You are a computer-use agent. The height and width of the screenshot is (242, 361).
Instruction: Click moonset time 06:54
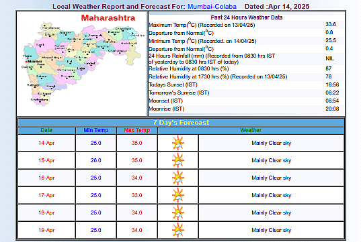tap(332, 101)
